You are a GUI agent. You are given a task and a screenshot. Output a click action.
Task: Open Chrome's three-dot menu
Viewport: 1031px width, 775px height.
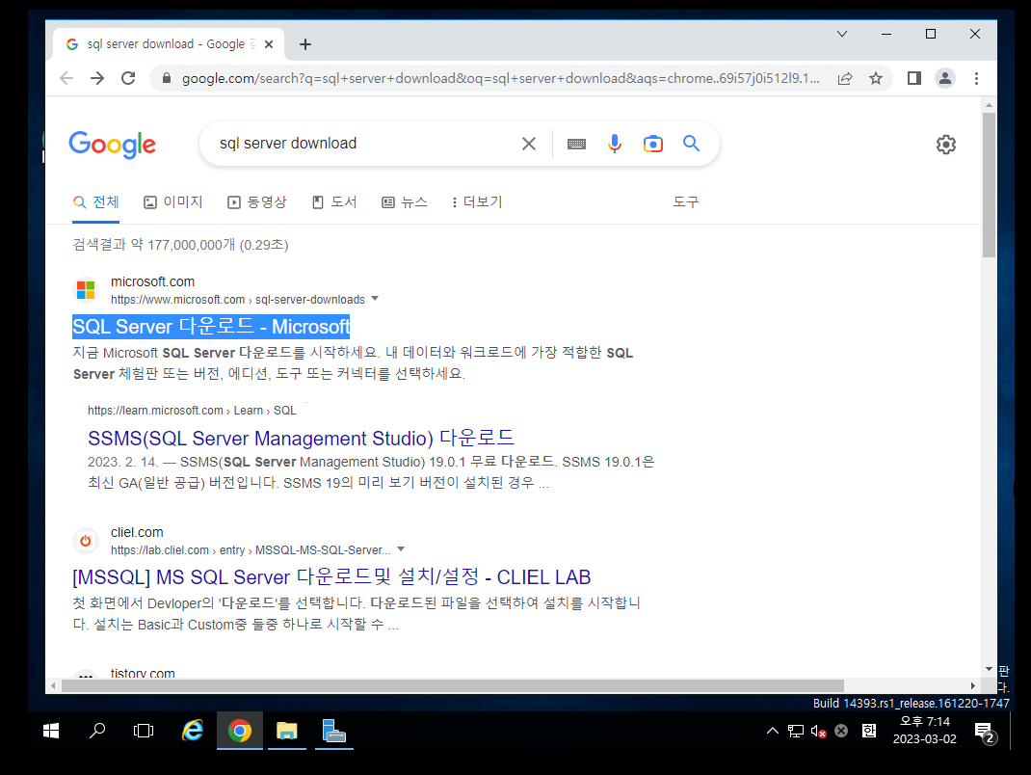(x=976, y=78)
